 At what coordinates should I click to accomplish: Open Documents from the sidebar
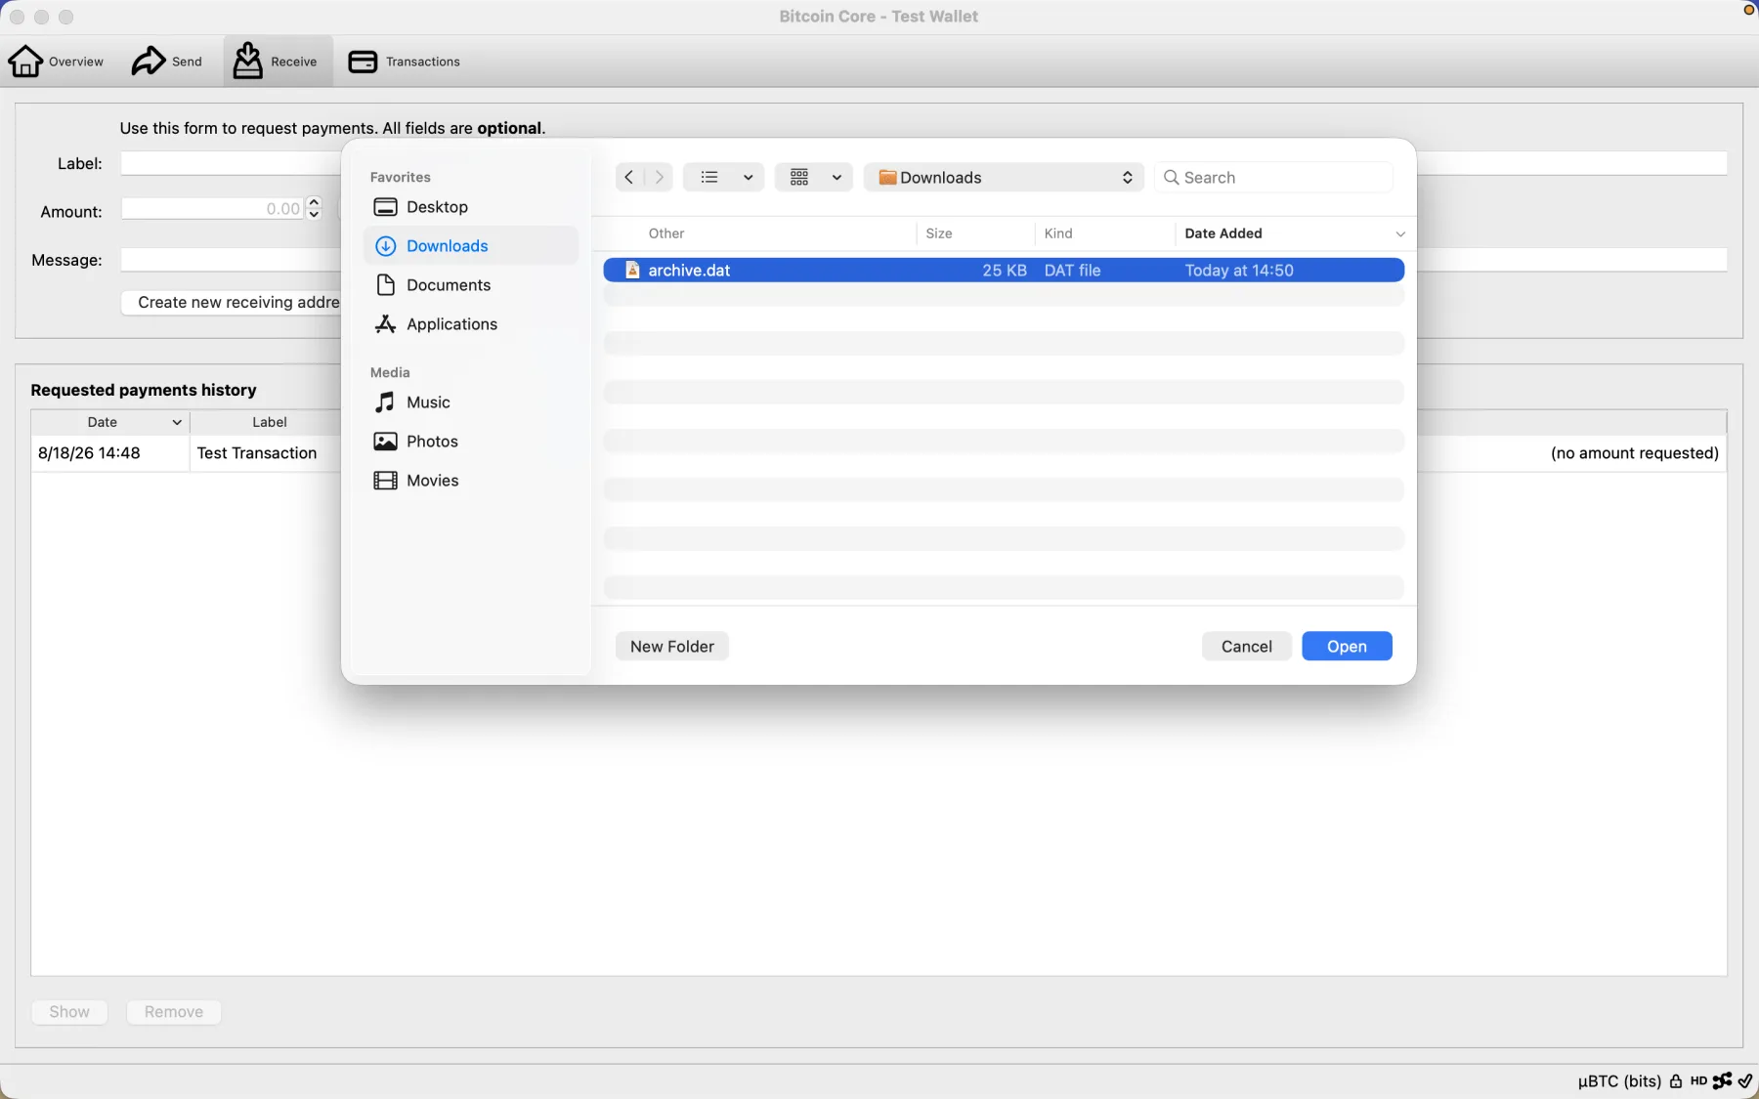471,285
